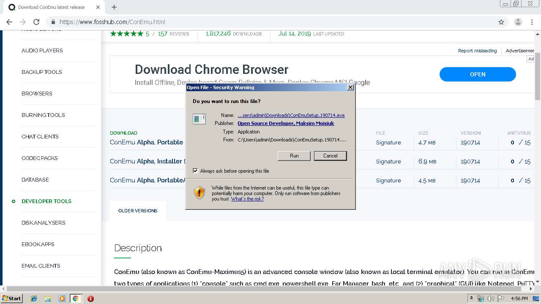Viewport: 541px width, 304px height.
Task: Download ConEmu Alpha, PortableApps row
Action: (x=148, y=180)
